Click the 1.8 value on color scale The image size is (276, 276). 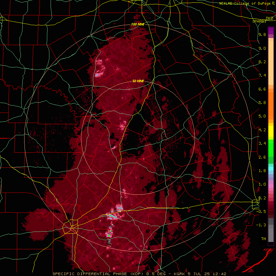pyautogui.click(x=262, y=171)
